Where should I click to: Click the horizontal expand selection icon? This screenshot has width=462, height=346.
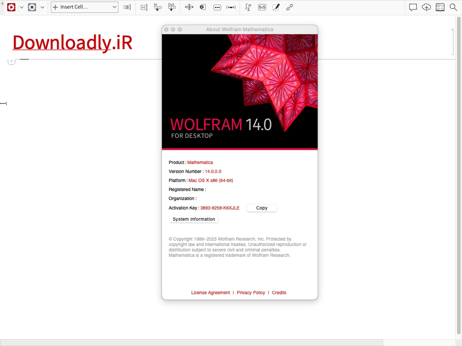coord(189,7)
